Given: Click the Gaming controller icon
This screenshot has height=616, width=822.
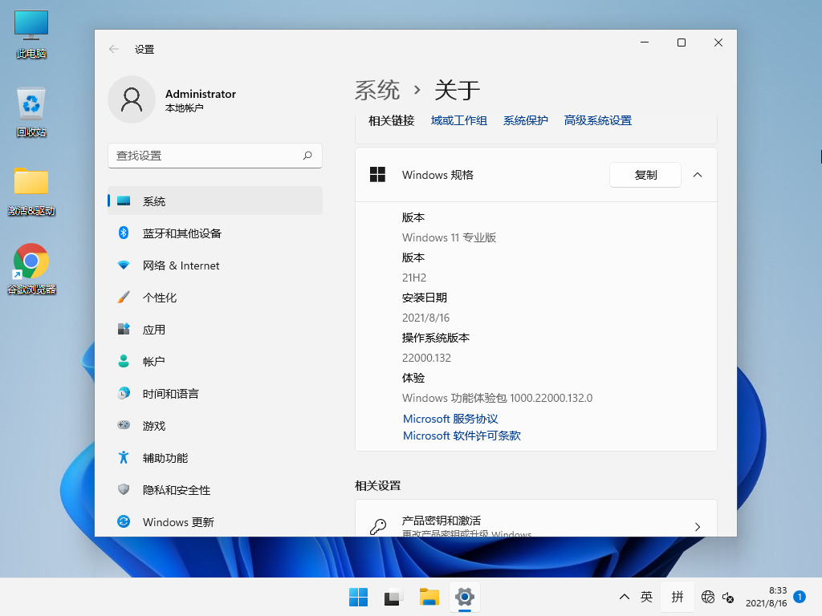Looking at the screenshot, I should (124, 426).
